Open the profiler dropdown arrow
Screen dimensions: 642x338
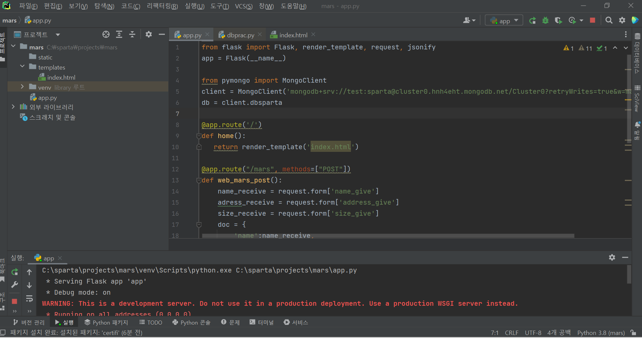[x=581, y=20]
